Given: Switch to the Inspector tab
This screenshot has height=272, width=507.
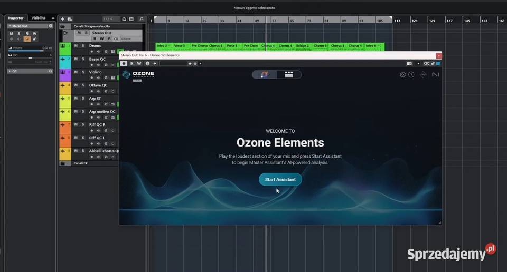Looking at the screenshot, I should [x=16, y=18].
